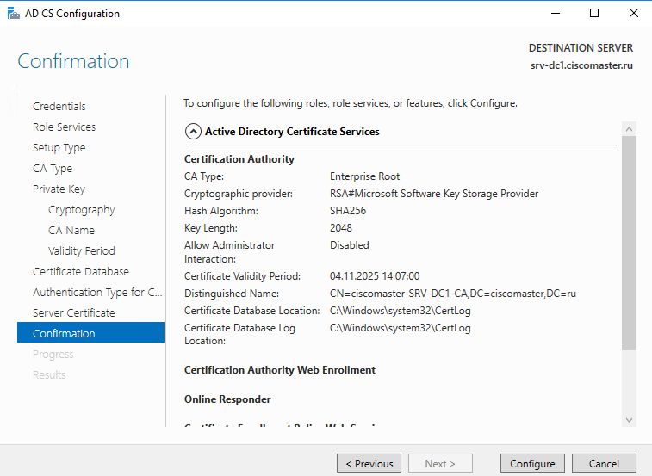Collapse the Active Directory Certificate Services section
Viewport: 652px width, 476px height.
[x=193, y=132]
